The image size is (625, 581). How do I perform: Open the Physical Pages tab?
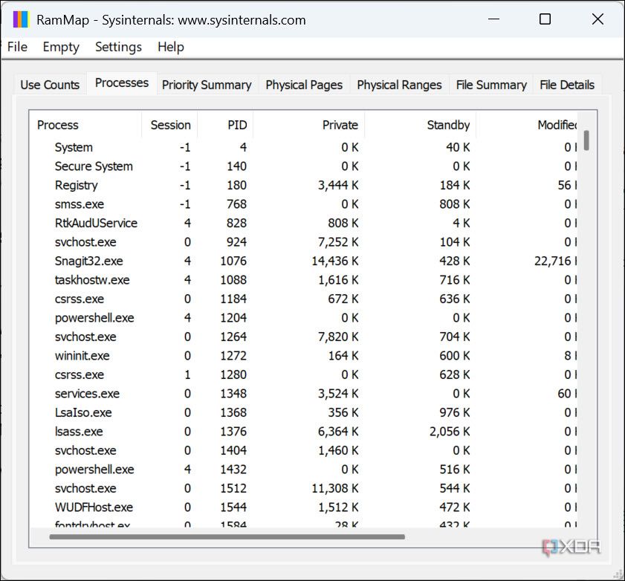[304, 85]
